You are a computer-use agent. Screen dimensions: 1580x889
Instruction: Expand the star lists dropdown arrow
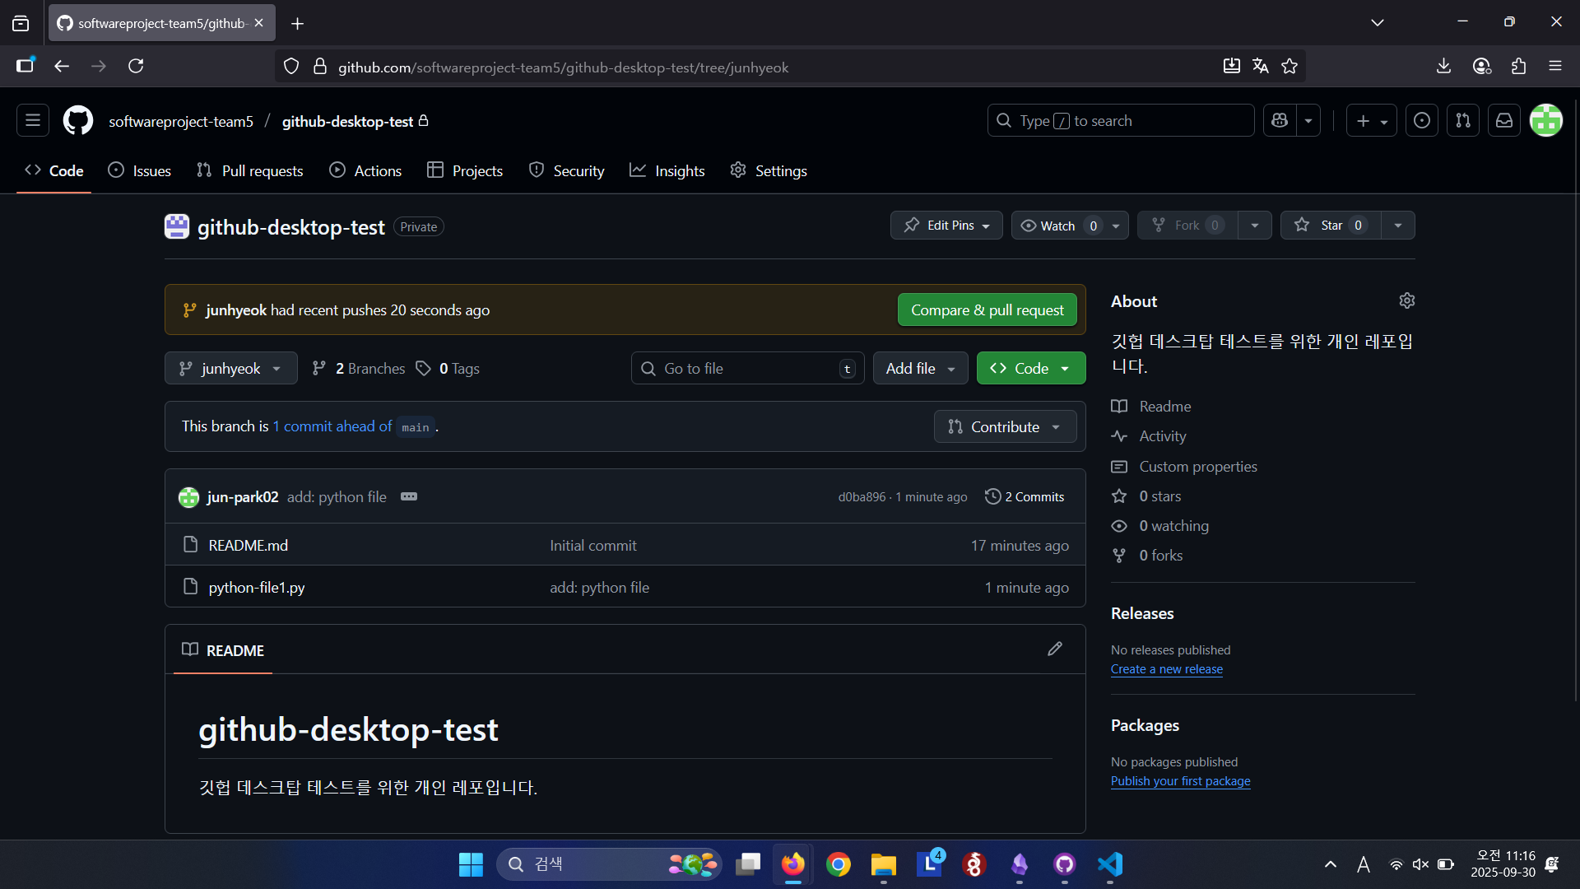1398,226
